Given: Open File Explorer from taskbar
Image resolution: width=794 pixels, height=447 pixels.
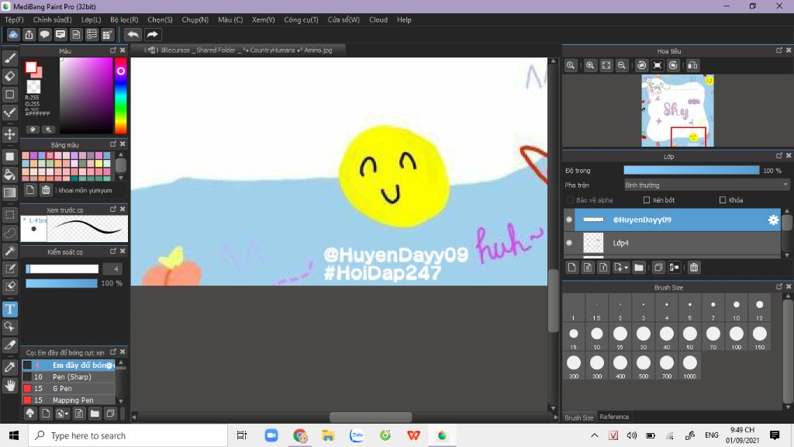Looking at the screenshot, I should click(x=328, y=435).
